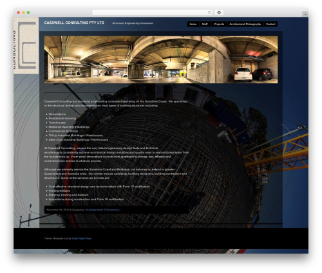Open the Contact page

(270, 24)
